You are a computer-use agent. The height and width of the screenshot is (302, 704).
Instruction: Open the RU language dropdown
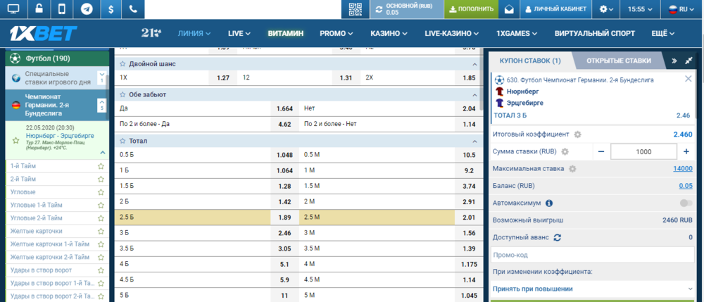[681, 9]
